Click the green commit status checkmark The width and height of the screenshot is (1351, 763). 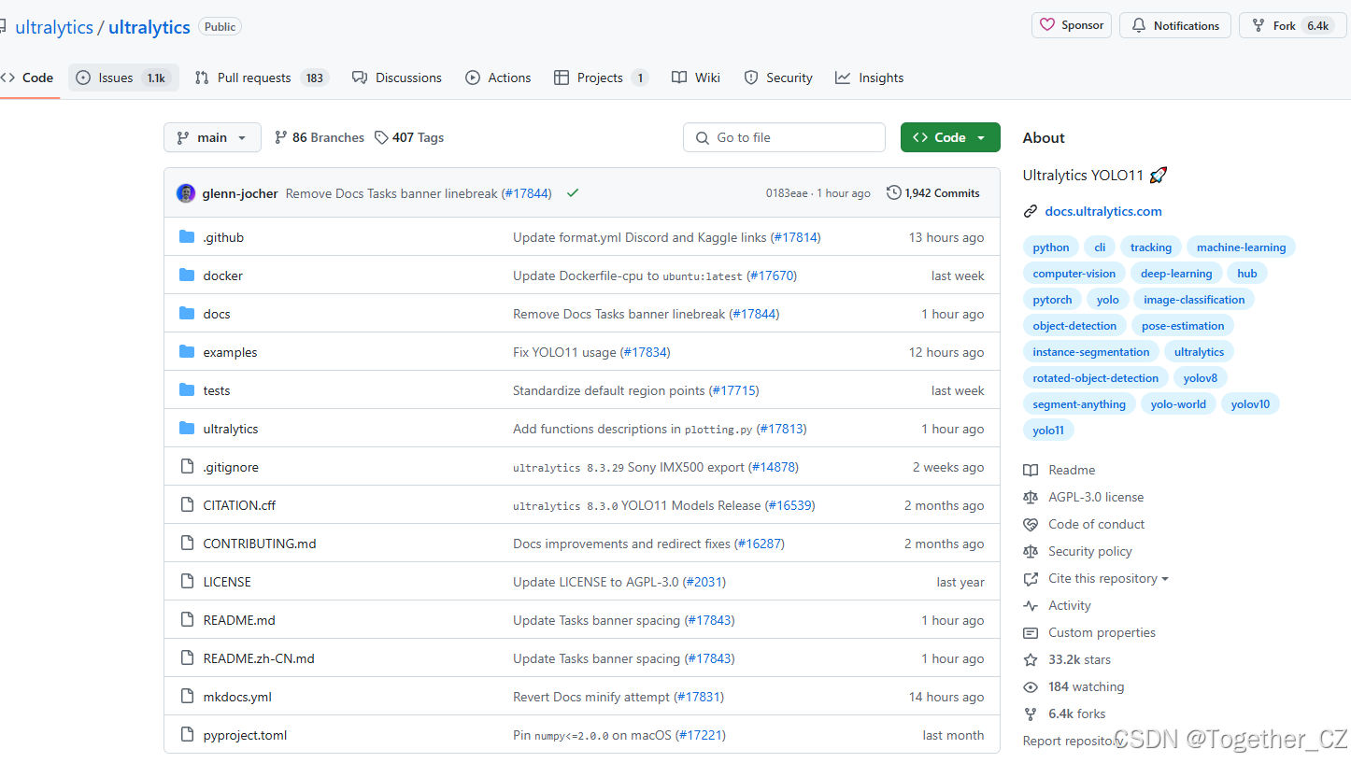(573, 193)
